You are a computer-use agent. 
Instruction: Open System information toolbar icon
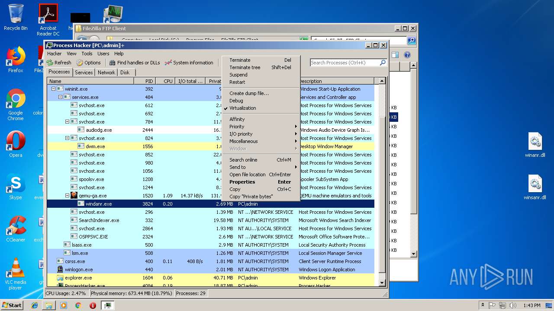tap(168, 63)
